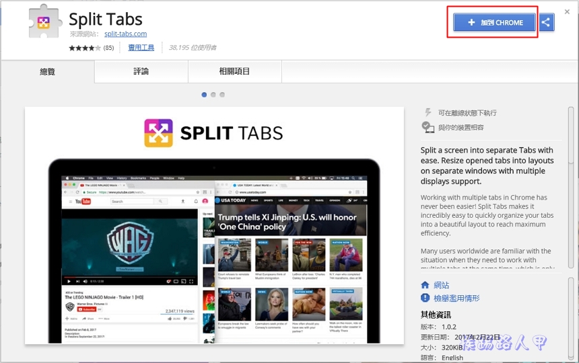Click the device compatibility checkmark icon
Screen dimensions: 579x363
coord(428,128)
